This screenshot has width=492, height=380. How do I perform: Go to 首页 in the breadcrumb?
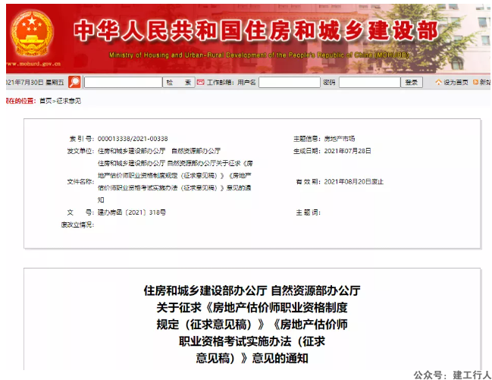(45, 101)
